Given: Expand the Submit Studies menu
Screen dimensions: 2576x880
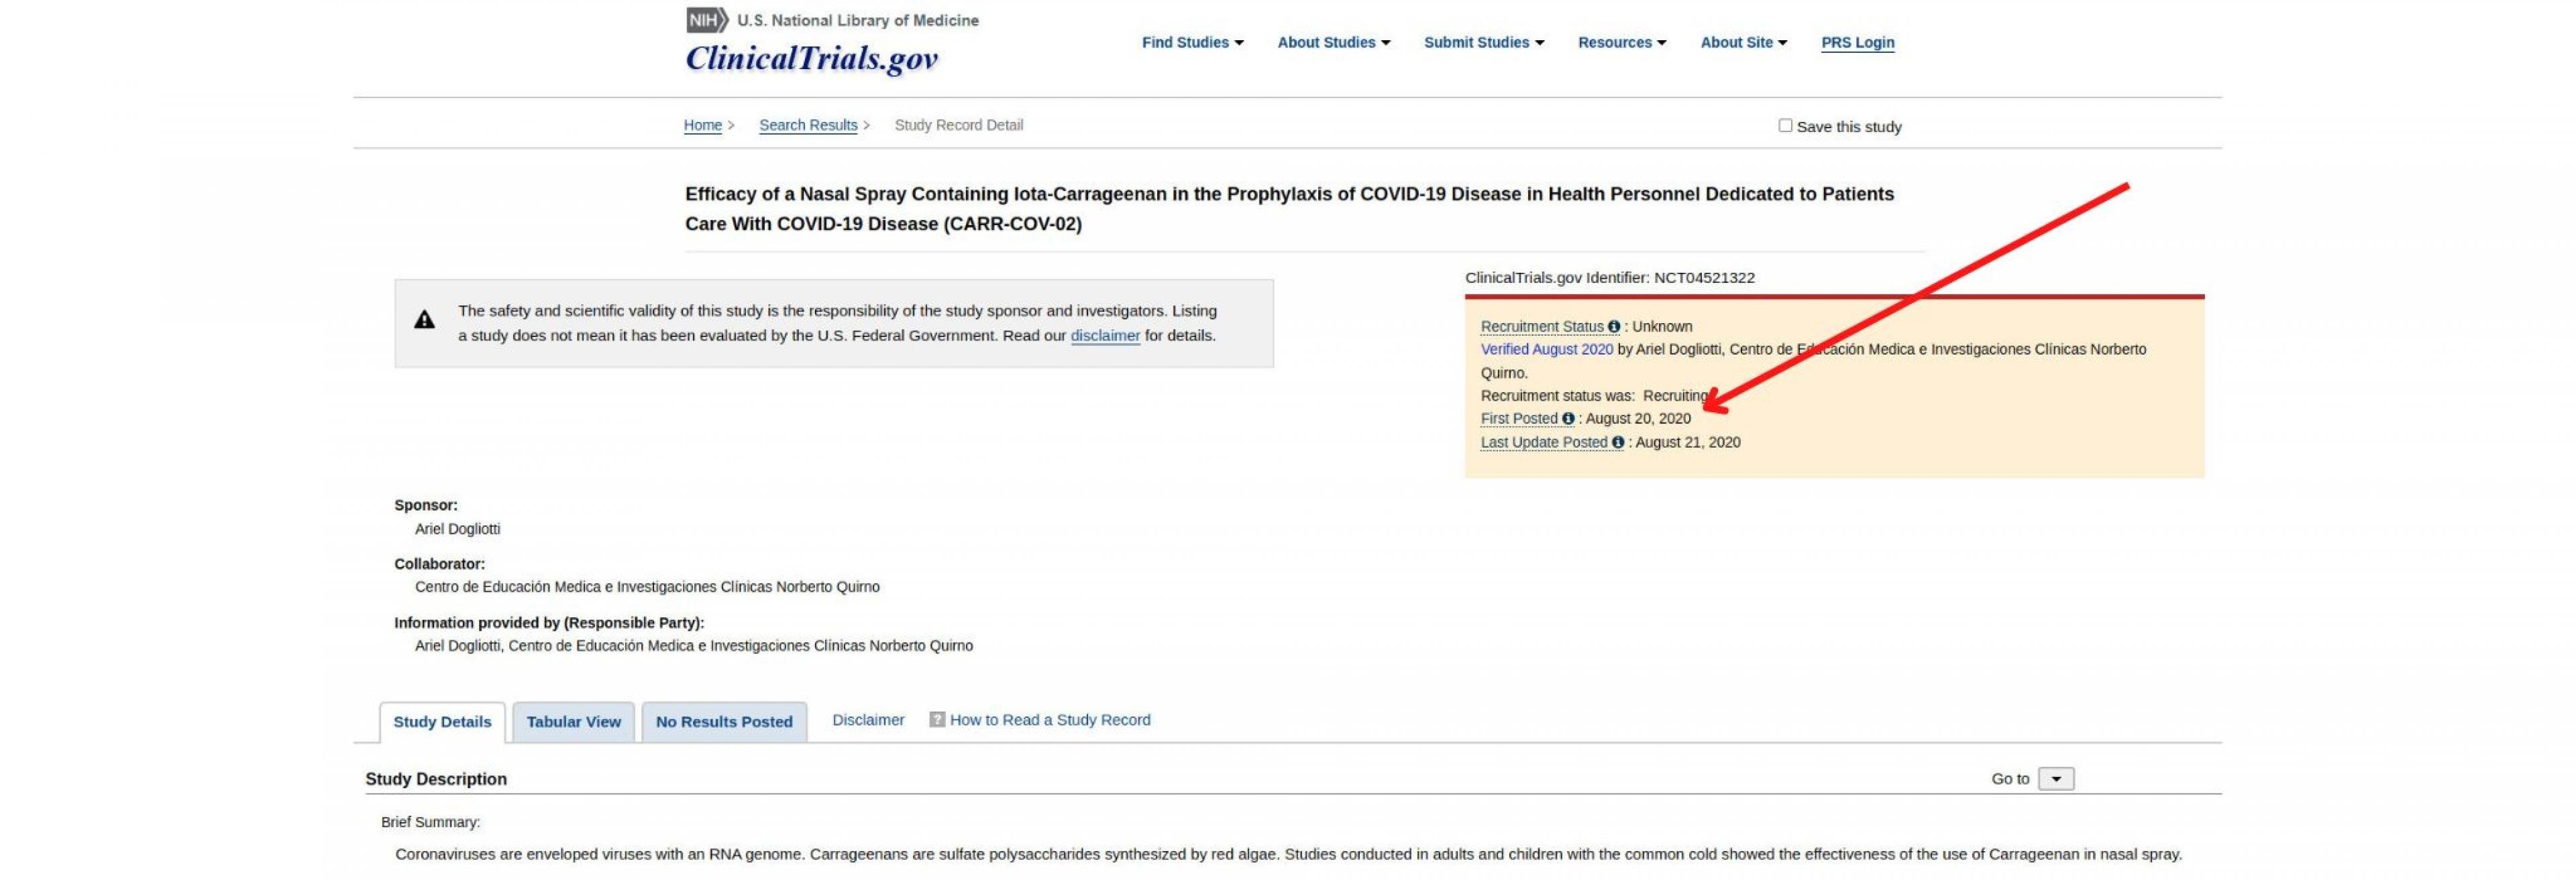Looking at the screenshot, I should [1483, 43].
